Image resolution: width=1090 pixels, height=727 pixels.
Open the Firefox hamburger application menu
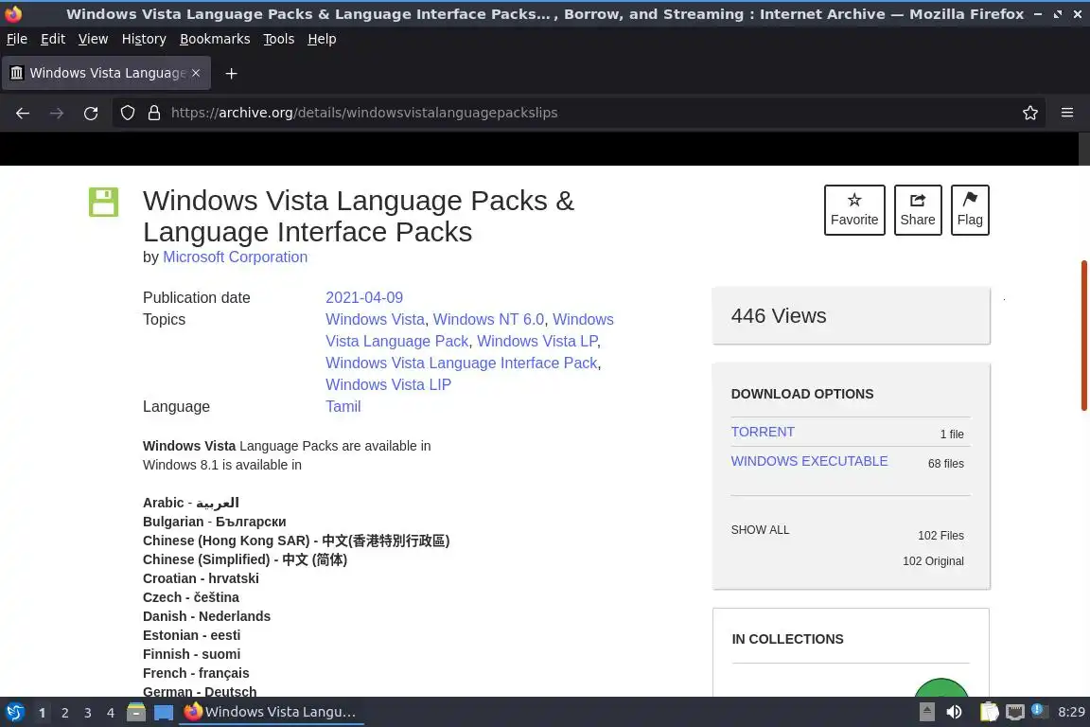(1067, 113)
